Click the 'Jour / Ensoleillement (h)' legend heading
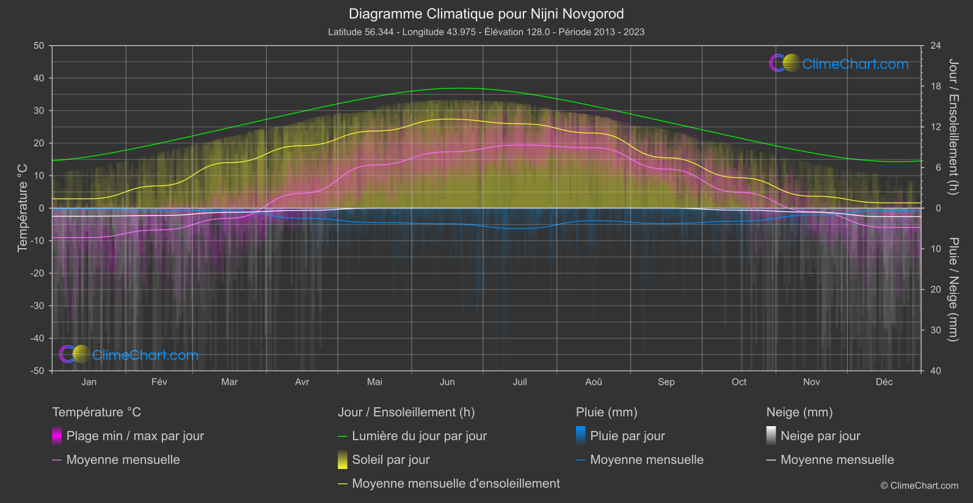Image resolution: width=973 pixels, height=503 pixels. tap(406, 412)
